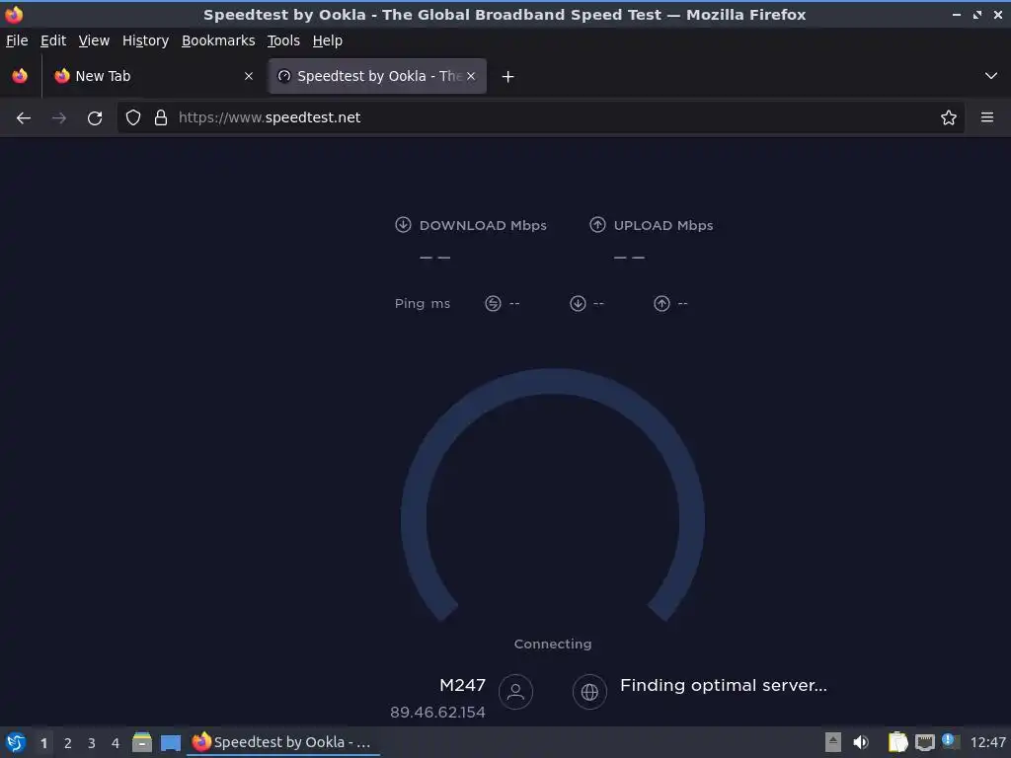Open the Tools menu
The height and width of the screenshot is (758, 1011).
283,40
